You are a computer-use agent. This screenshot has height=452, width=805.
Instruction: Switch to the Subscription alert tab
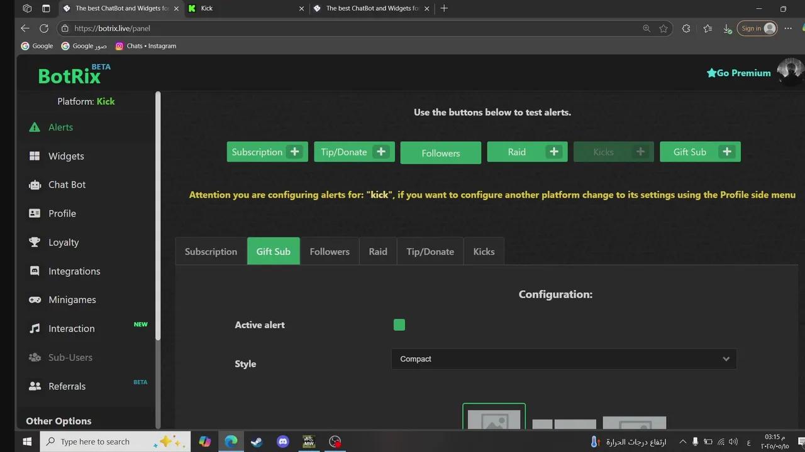[x=211, y=251]
